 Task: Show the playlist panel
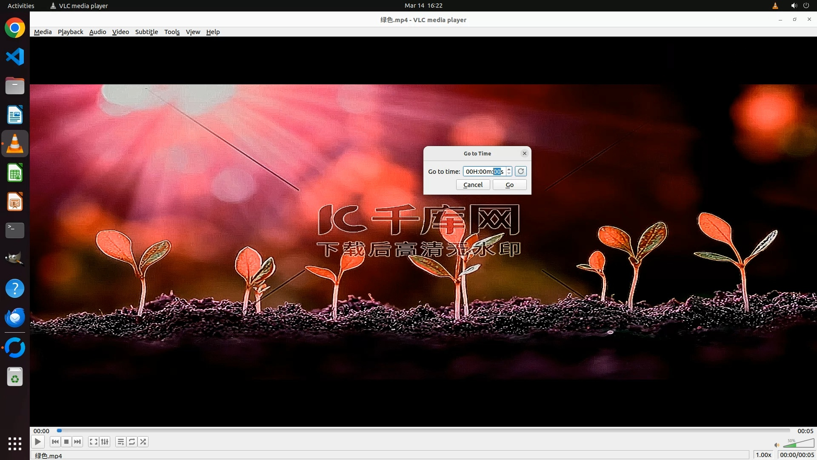tap(121, 442)
